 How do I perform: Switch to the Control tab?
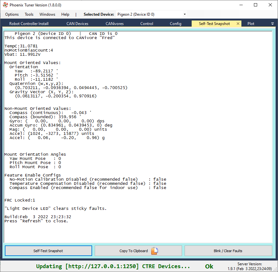click(x=147, y=24)
